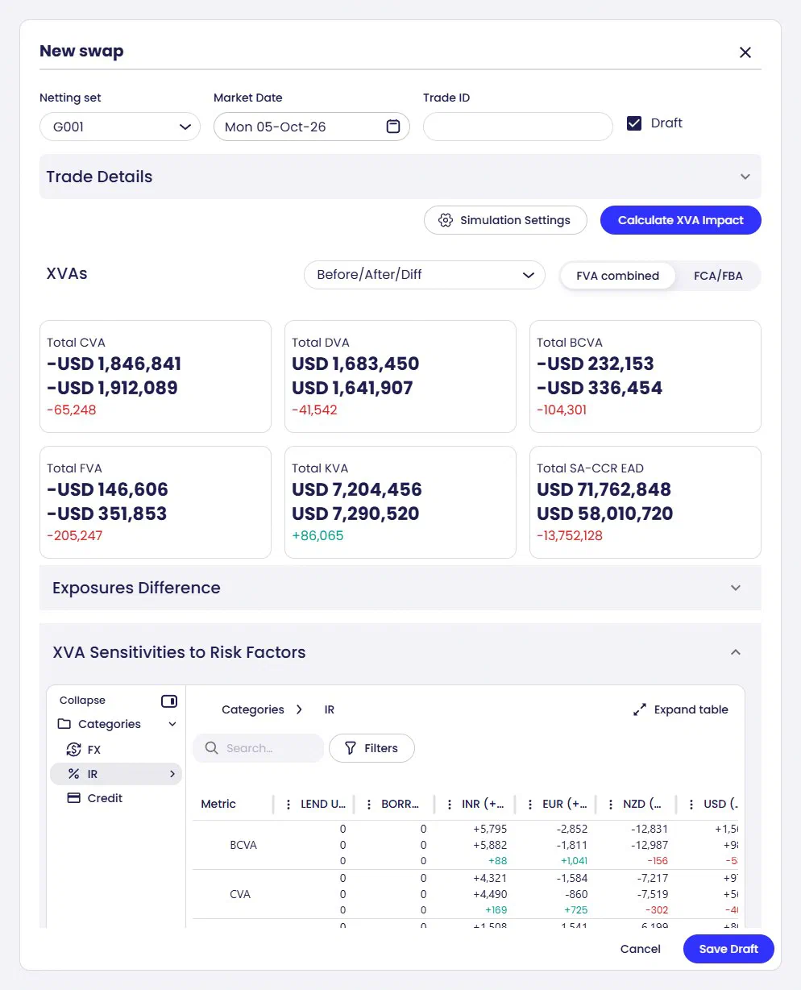This screenshot has height=990, width=801.
Task: Click the Total DVA card
Action: click(400, 376)
